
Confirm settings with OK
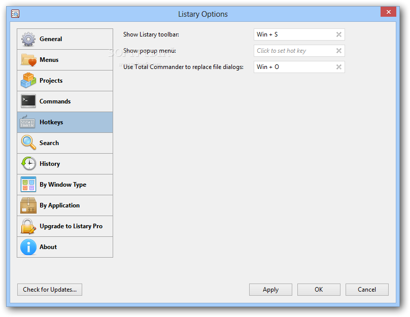point(319,290)
